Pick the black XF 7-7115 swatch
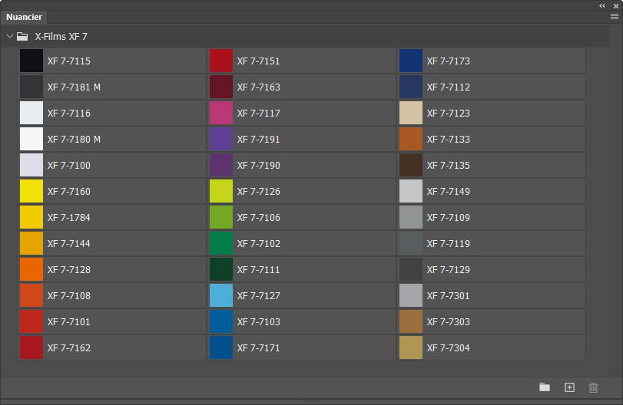Image resolution: width=623 pixels, height=405 pixels. [31, 61]
